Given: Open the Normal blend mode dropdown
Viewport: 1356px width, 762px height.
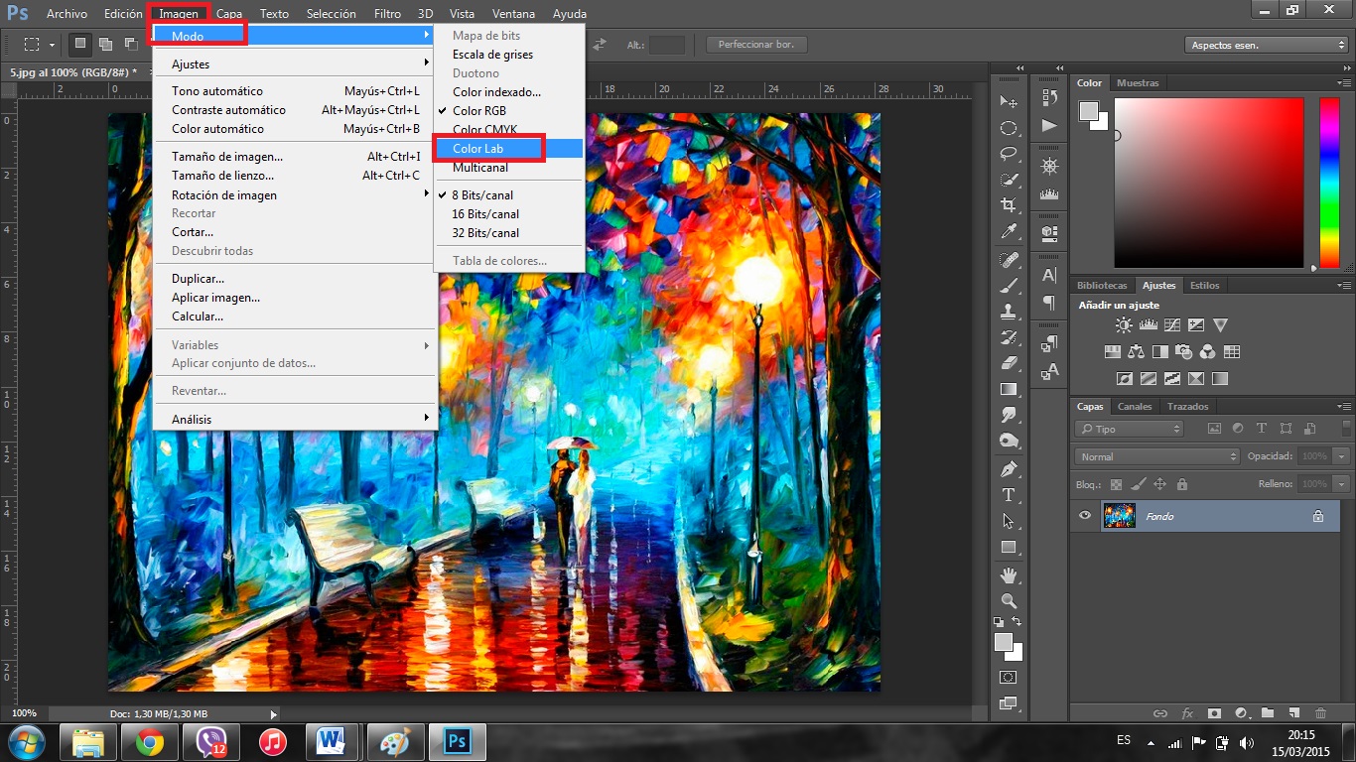Looking at the screenshot, I should (x=1157, y=456).
